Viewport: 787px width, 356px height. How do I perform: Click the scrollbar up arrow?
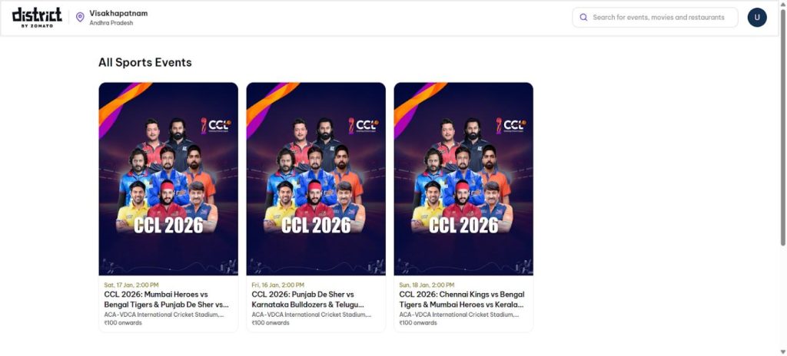(782, 5)
